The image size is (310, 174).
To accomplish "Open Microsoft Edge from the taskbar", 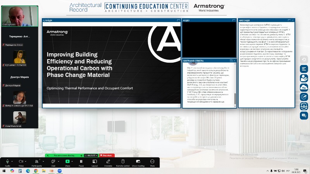I will 28,171.
